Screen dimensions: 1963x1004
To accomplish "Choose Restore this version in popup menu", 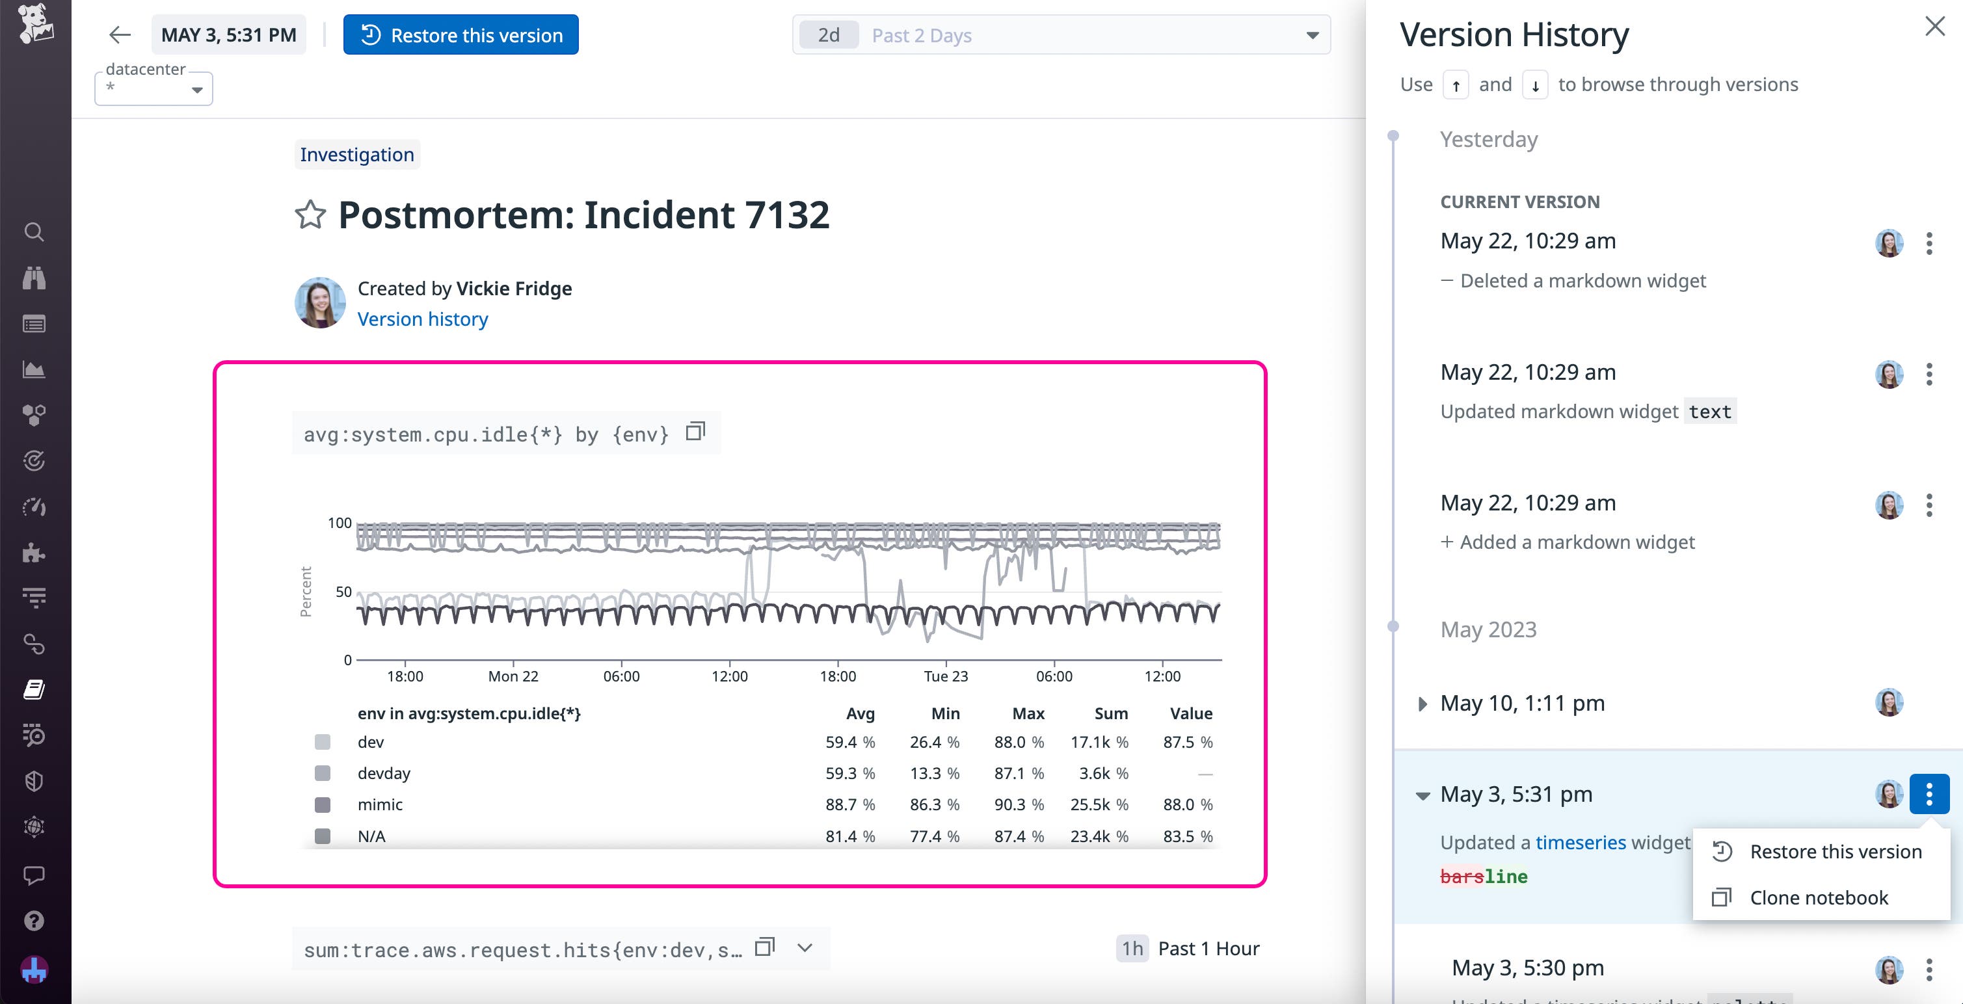I will click(1834, 852).
